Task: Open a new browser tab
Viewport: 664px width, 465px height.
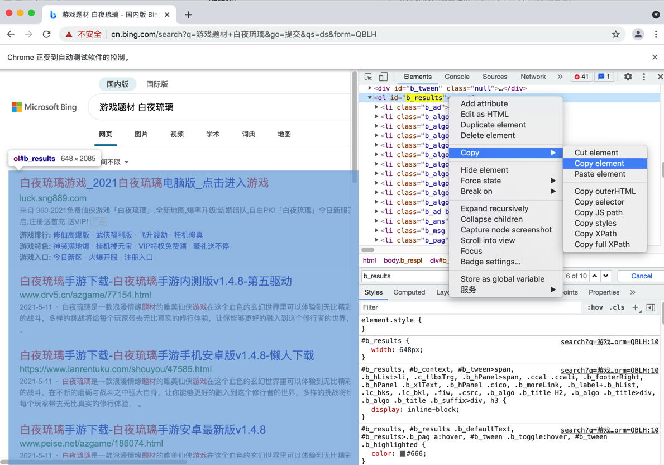Action: pos(188,15)
